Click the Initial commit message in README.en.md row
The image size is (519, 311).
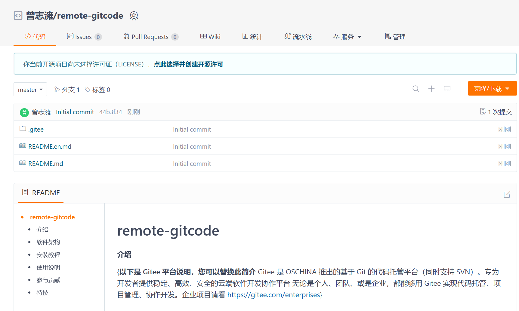192,147
